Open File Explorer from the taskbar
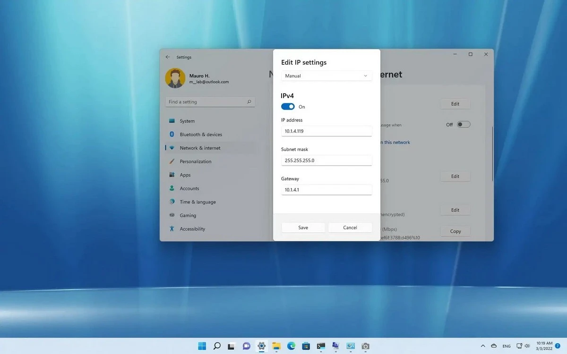 tap(276, 346)
